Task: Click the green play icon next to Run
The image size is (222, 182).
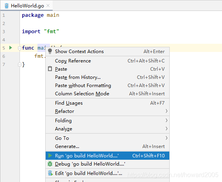Action: click(50, 155)
